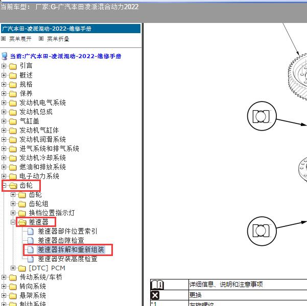Click the computer icon beside 当前:广汽本田-凌派混动
The height and width of the screenshot is (306, 307).
pos(4,56)
